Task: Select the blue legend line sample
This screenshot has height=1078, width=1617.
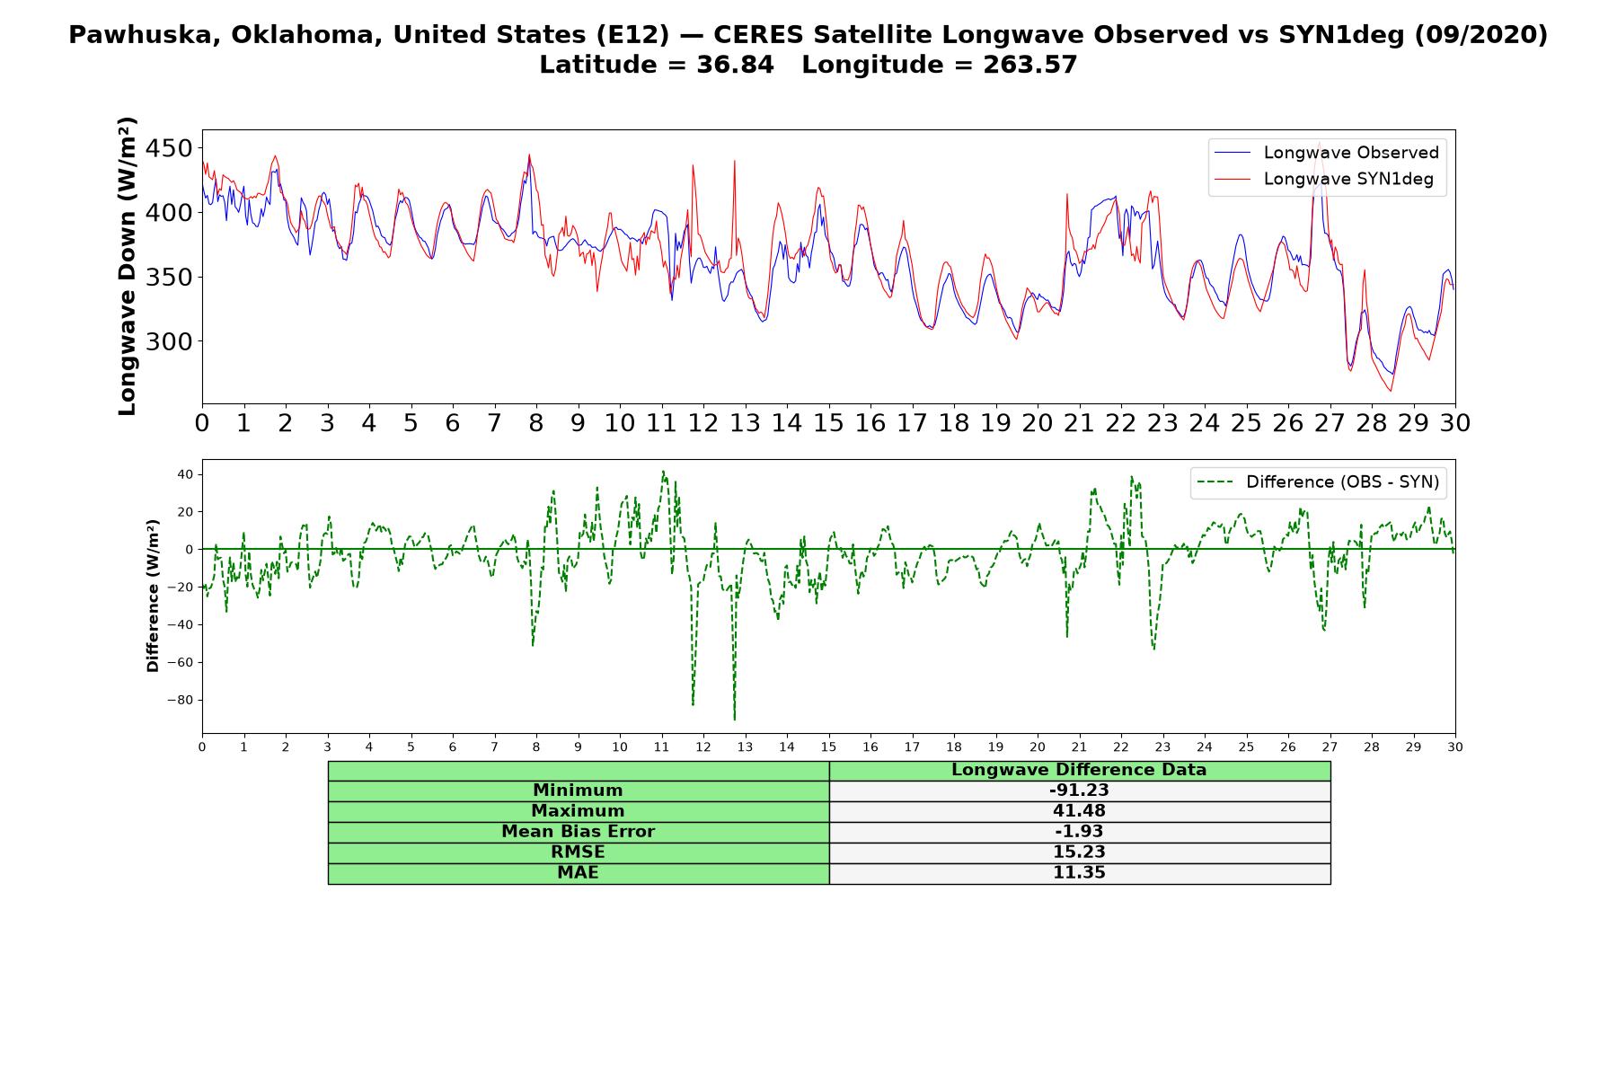Action: [x=1232, y=153]
